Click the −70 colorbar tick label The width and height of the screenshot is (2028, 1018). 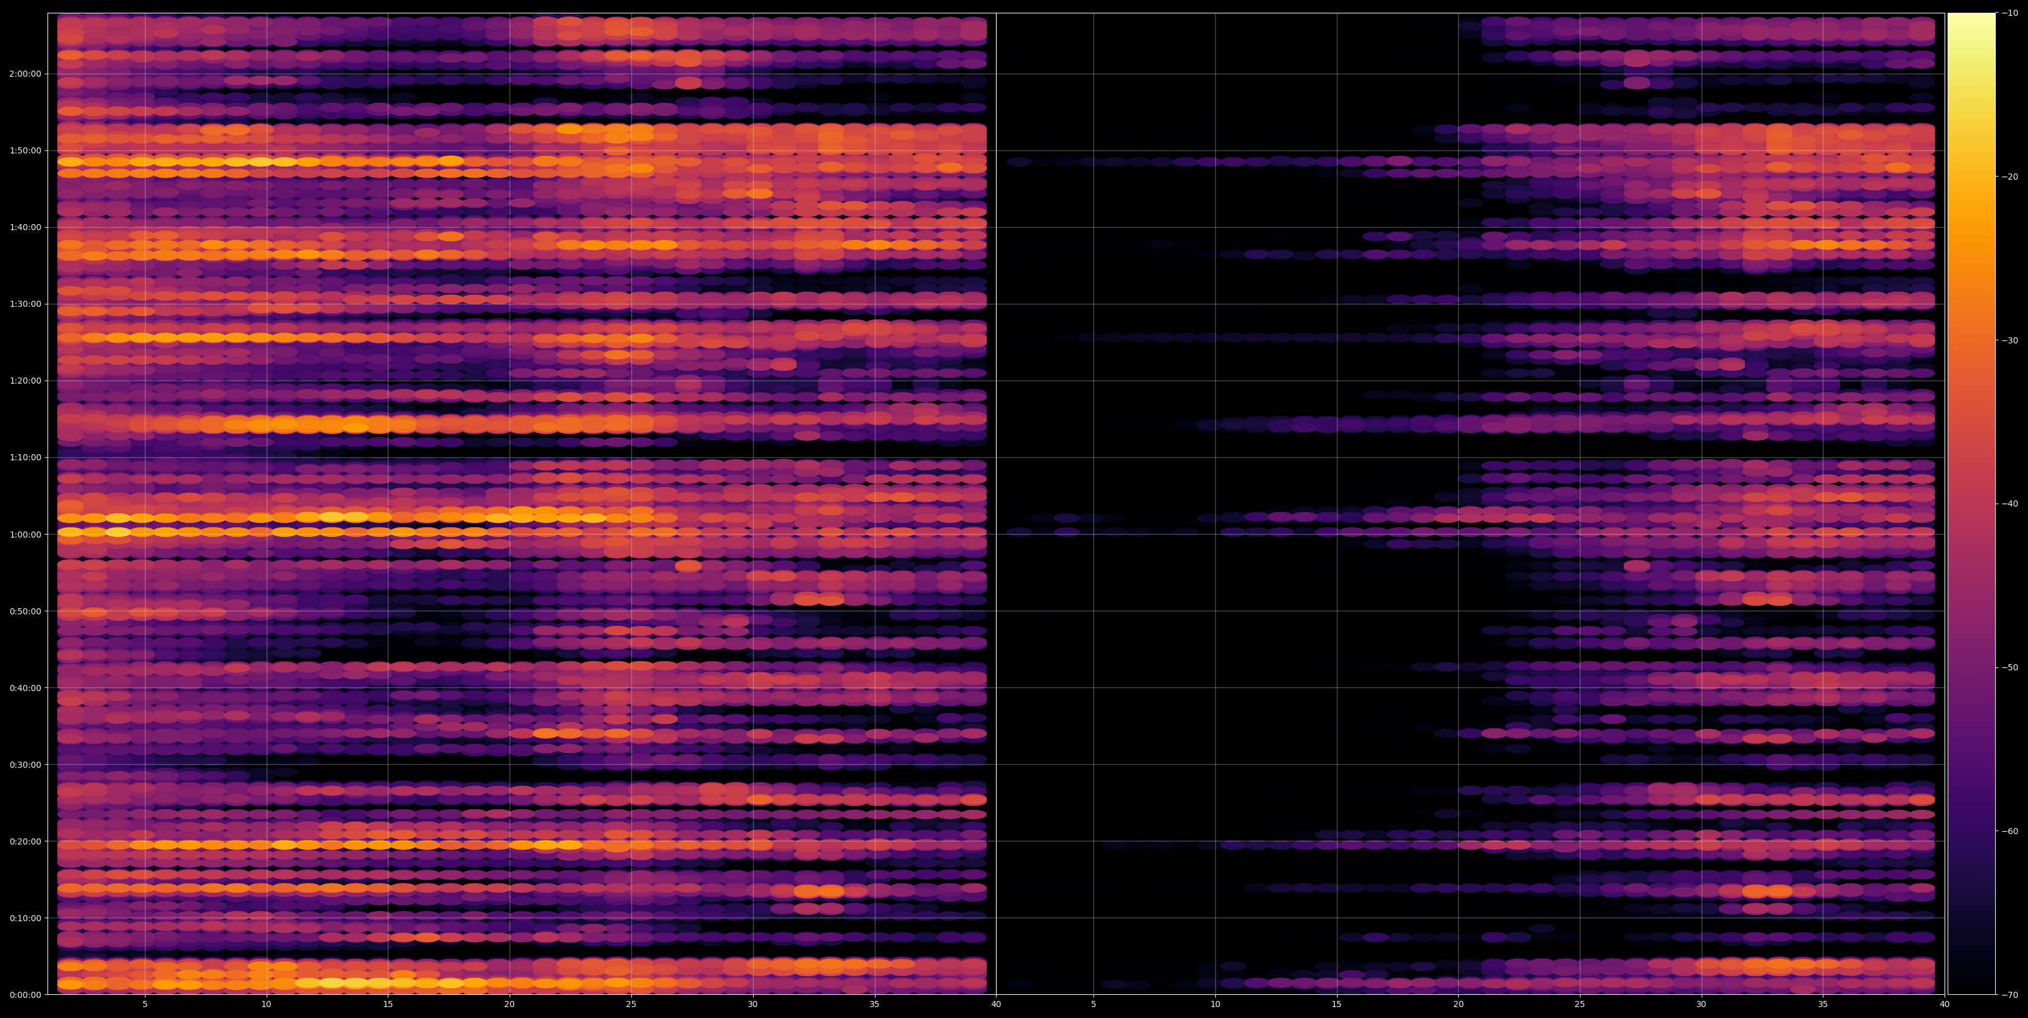[x=2010, y=995]
